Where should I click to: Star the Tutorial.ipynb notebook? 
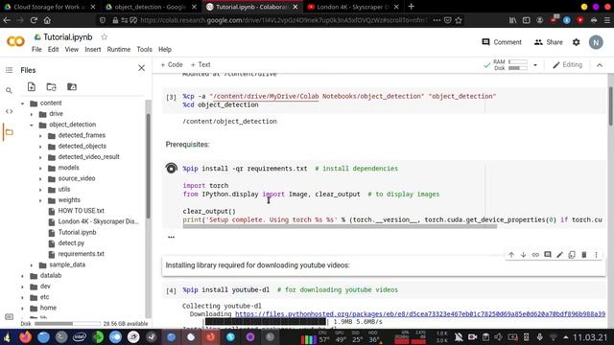coord(105,36)
